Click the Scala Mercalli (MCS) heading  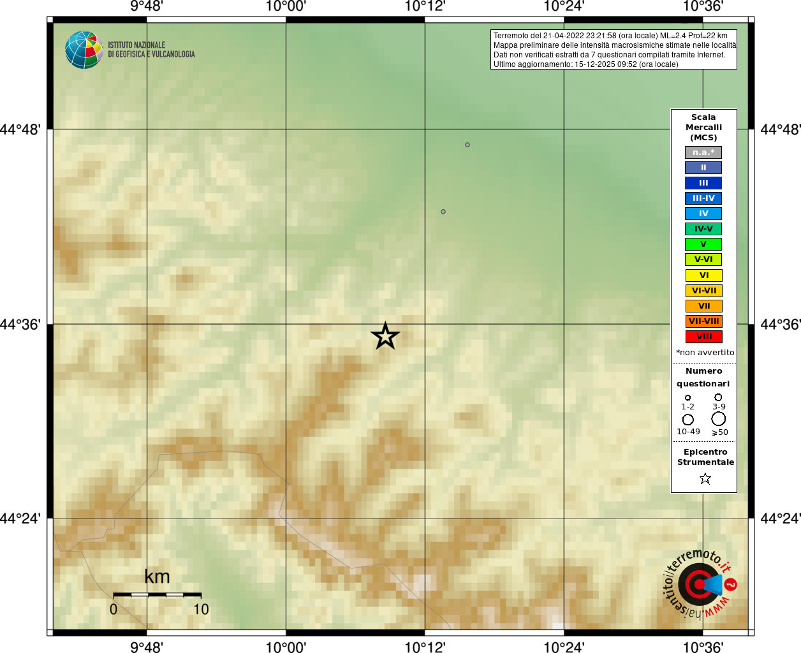703,128
